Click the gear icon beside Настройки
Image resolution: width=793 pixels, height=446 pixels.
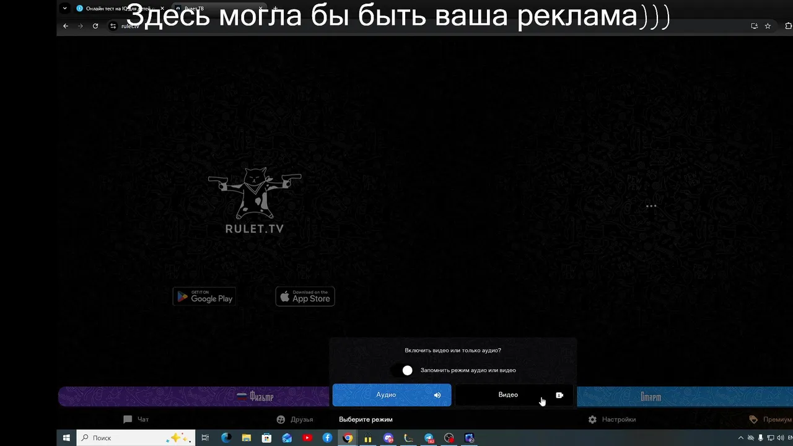(592, 419)
